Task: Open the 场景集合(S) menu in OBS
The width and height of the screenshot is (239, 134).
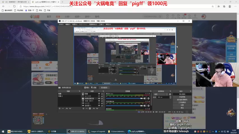Action: pos(93,24)
